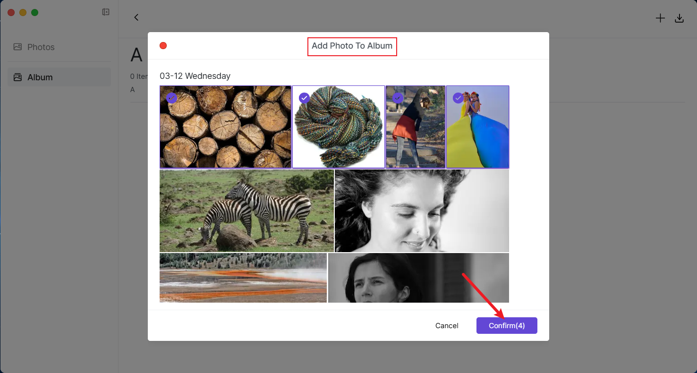Select the Album sidebar item
This screenshot has height=373, width=697.
(40, 77)
